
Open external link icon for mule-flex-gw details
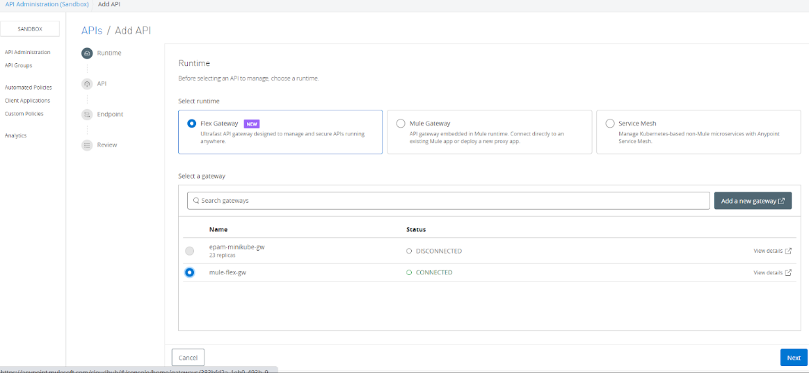coord(788,273)
